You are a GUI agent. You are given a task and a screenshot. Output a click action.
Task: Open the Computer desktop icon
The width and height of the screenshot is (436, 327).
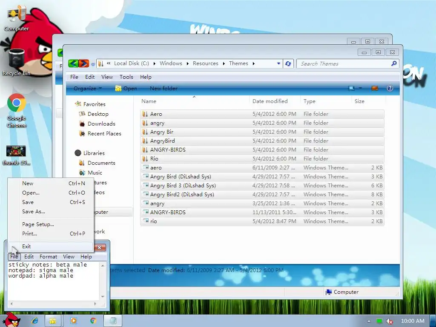16,18
